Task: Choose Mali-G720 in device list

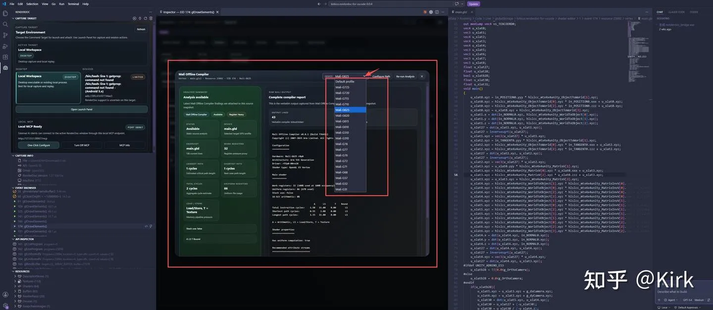Action: click(x=351, y=93)
